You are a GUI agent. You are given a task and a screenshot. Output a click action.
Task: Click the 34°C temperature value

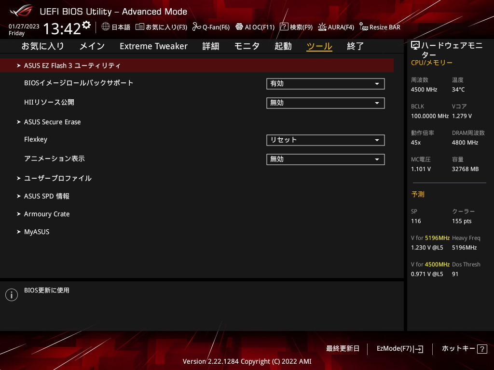458,89
